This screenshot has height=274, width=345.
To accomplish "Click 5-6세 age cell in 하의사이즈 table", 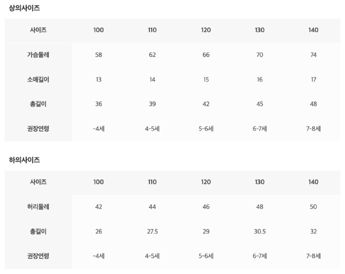I will point(206,256).
